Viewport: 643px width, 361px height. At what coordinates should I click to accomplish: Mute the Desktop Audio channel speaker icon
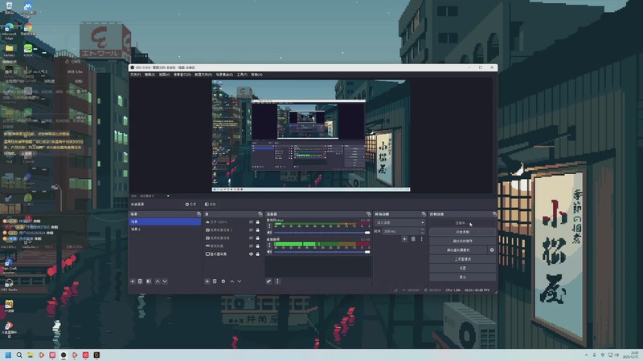coord(269,252)
